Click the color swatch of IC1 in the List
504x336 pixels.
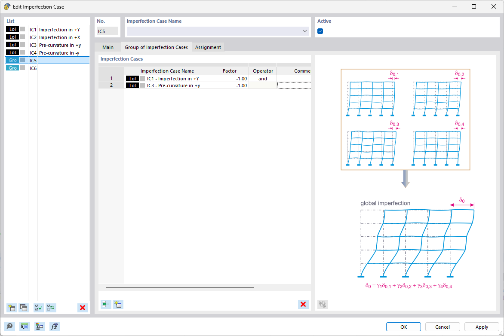22,29
